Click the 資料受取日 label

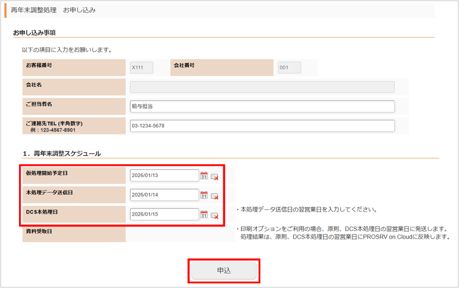[x=39, y=232]
